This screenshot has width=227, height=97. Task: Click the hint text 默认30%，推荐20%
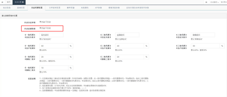47,61
